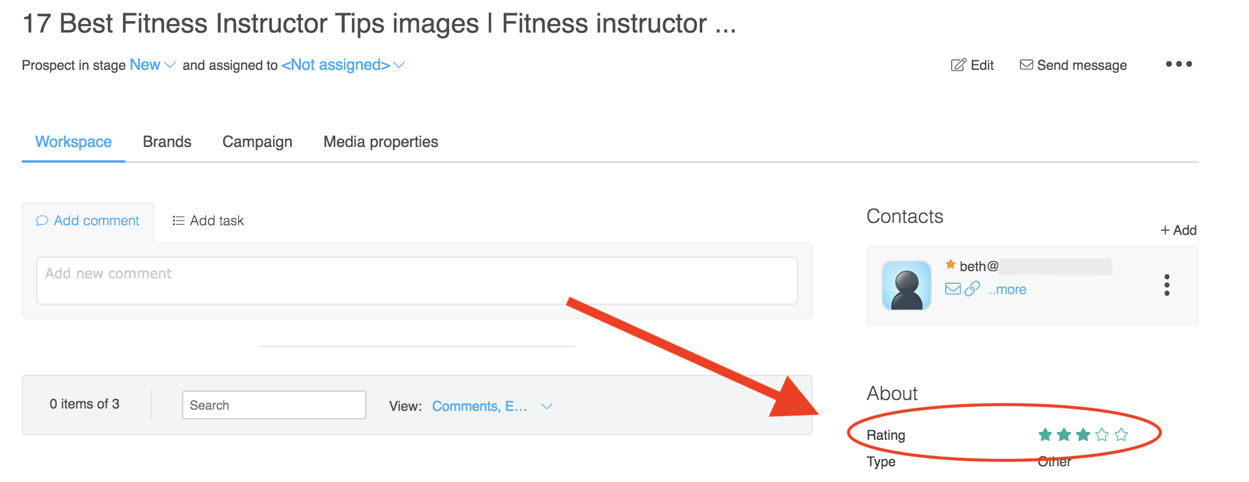Click the ..more contact link
The image size is (1249, 482).
pos(1007,290)
